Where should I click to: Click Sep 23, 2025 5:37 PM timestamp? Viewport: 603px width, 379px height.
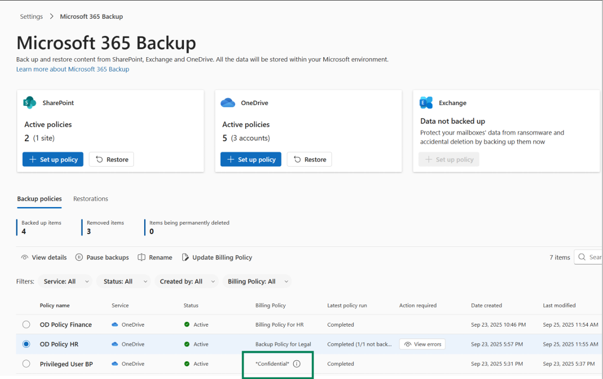569,364
